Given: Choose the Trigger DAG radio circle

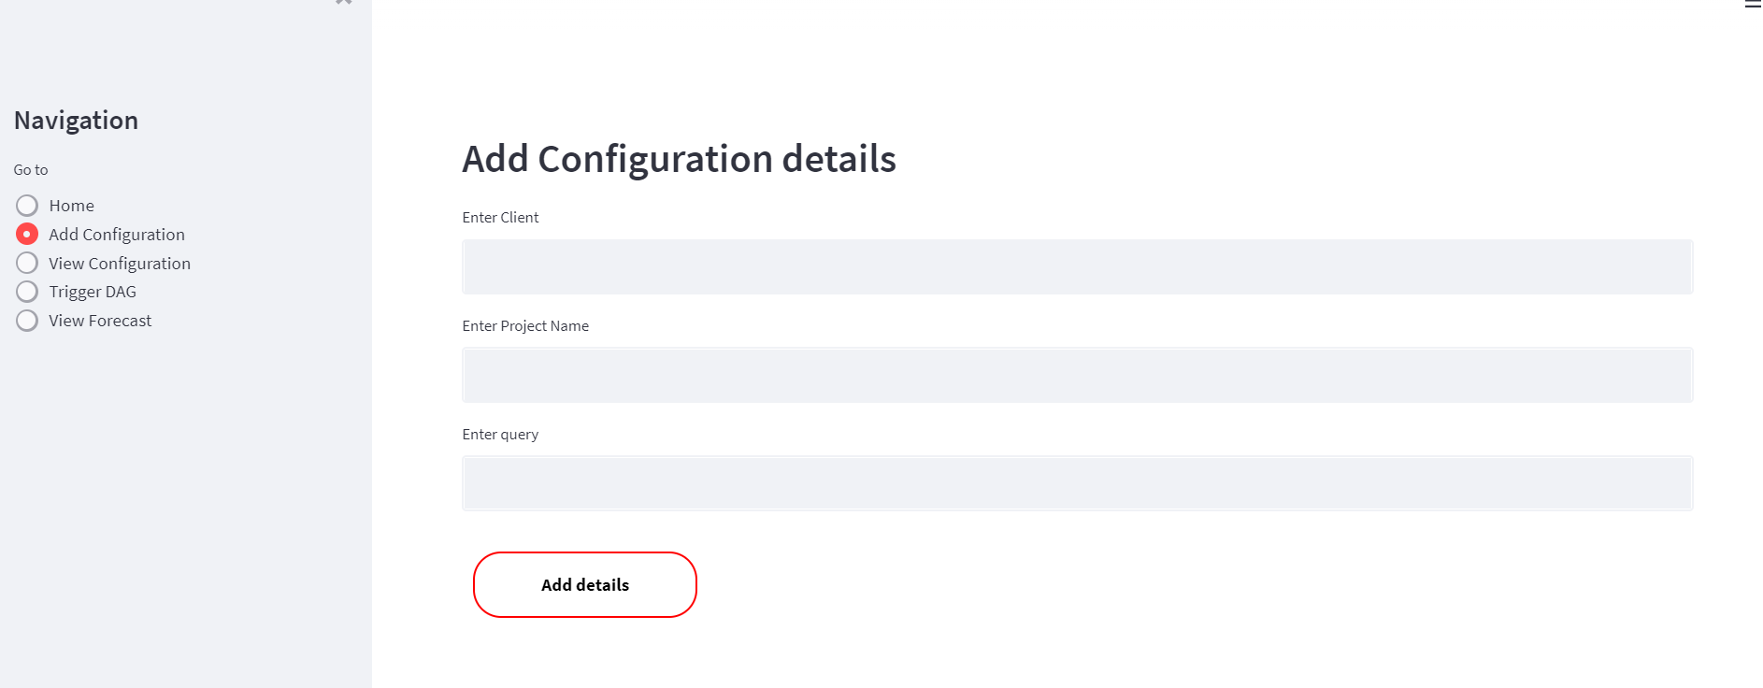Looking at the screenshot, I should [x=27, y=292].
